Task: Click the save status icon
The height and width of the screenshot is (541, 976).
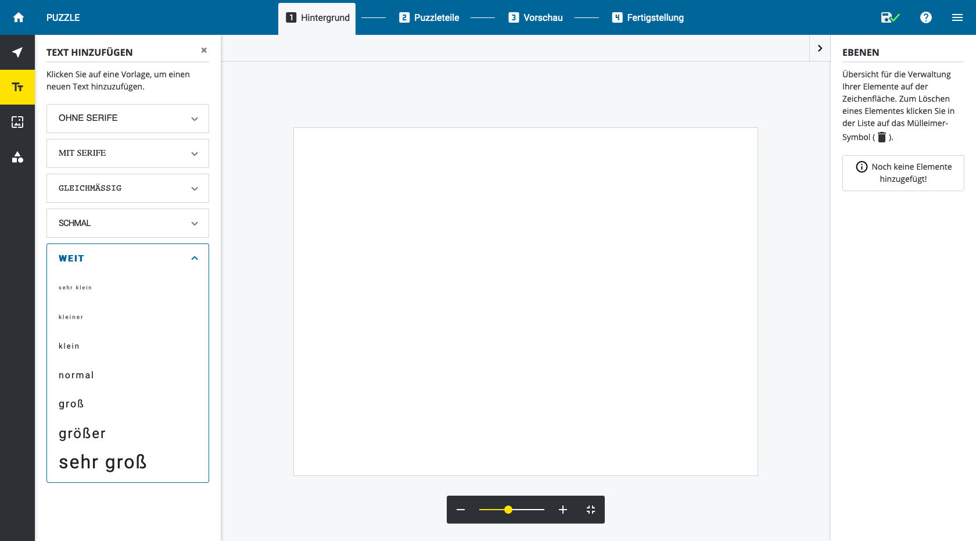Action: pos(889,17)
